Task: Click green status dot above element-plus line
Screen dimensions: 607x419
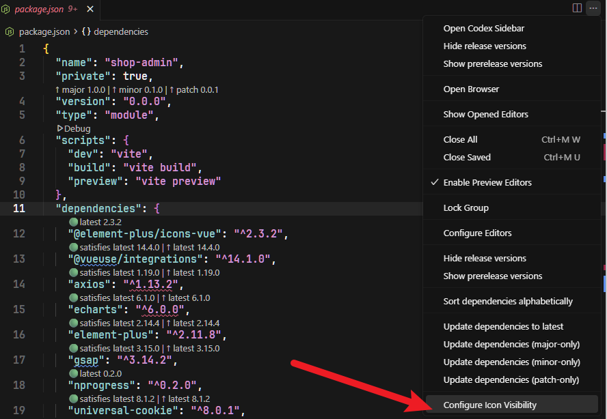Action: [74, 323]
